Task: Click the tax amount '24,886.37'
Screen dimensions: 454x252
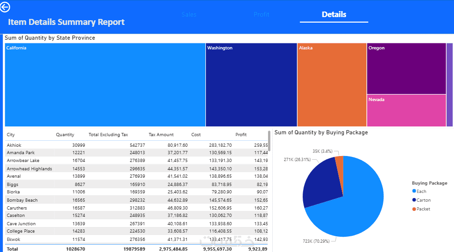Action: 177,184
